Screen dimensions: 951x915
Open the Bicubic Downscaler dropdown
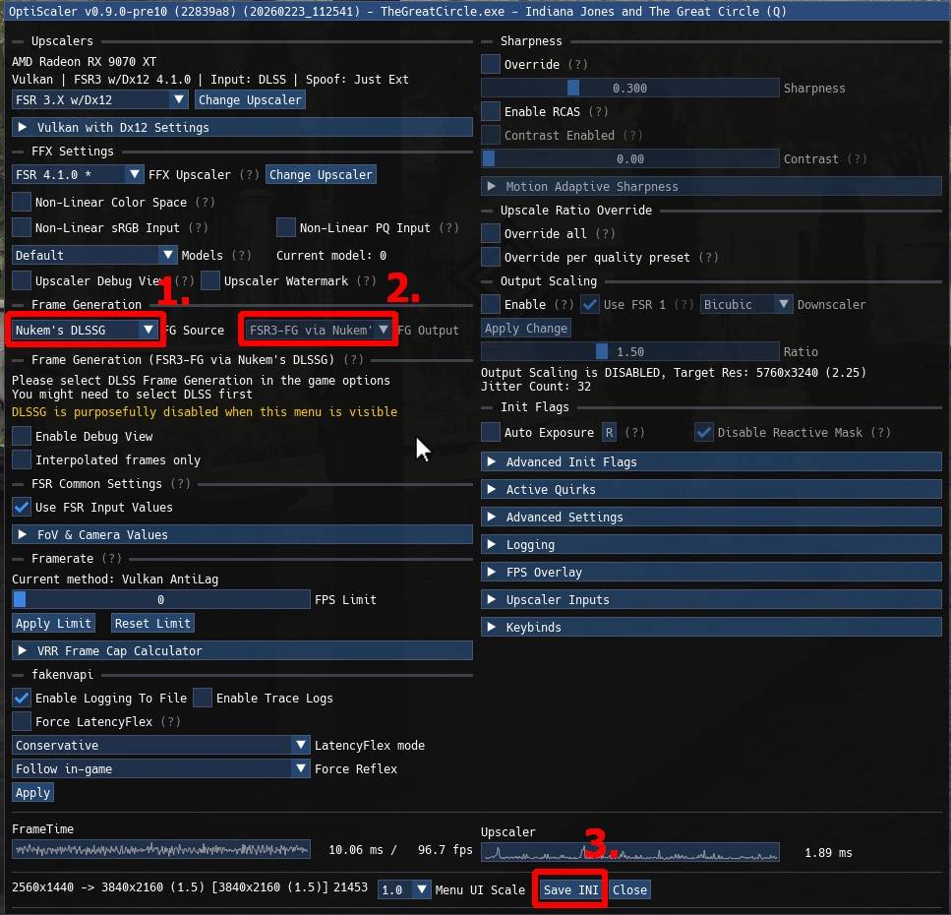746,305
